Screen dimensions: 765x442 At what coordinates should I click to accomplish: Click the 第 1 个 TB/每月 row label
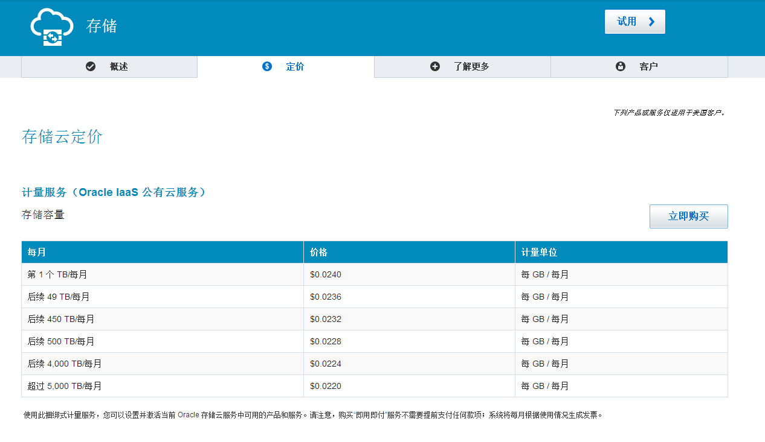pyautogui.click(x=57, y=274)
